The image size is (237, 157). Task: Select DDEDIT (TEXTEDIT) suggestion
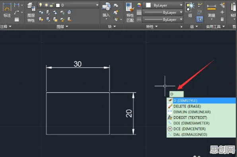pos(201,117)
